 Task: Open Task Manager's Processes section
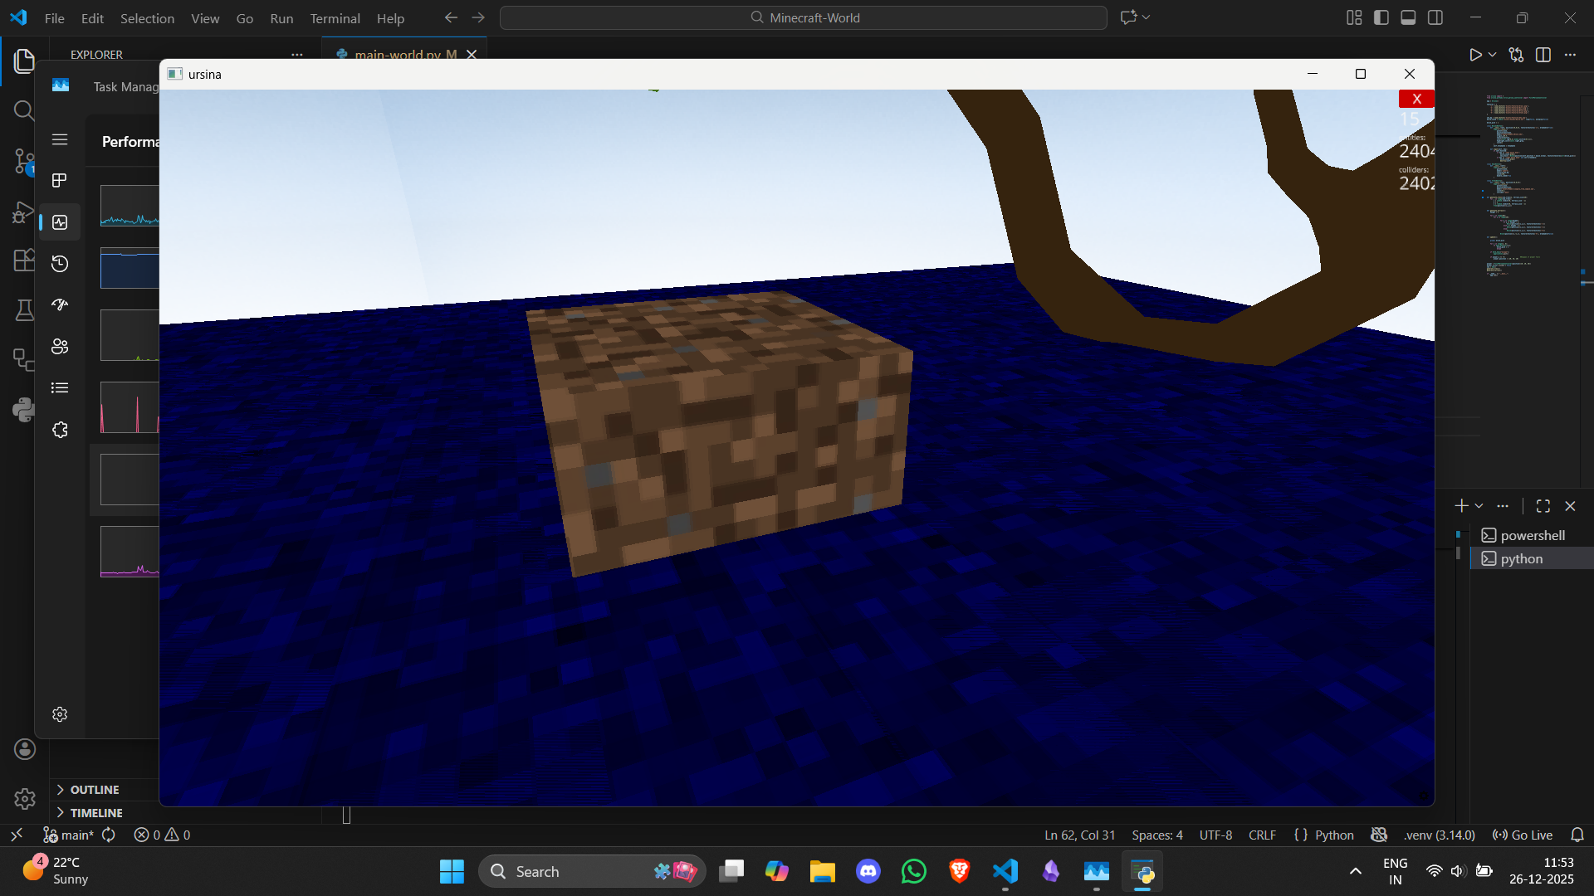59,180
